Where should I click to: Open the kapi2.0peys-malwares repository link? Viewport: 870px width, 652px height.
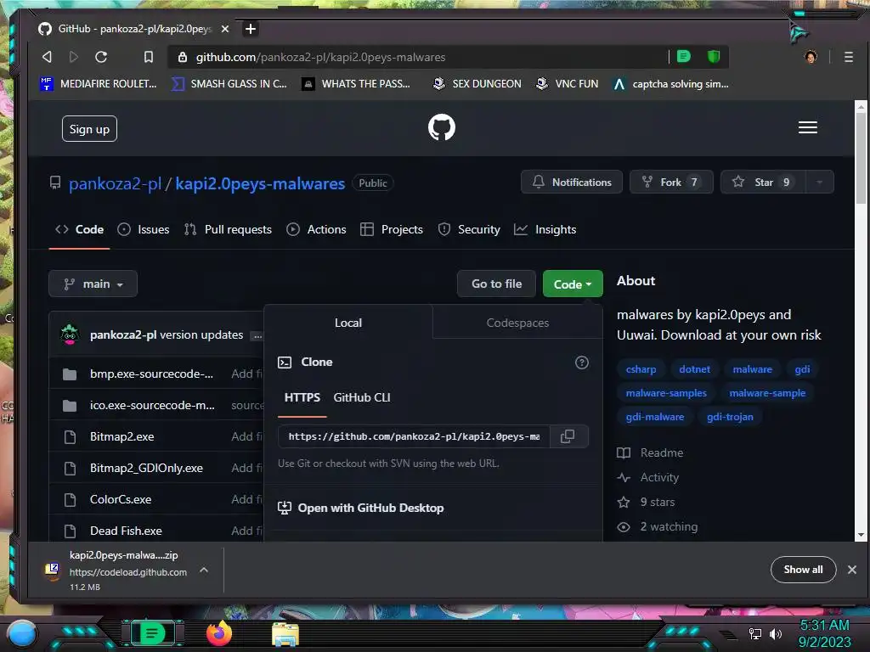[x=260, y=183]
